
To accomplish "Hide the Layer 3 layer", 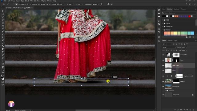I will point(163,60).
